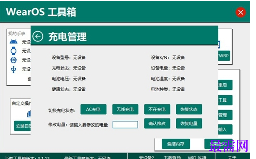
Task: Click the Android robot icon in 我的手表
Action: 13,42
